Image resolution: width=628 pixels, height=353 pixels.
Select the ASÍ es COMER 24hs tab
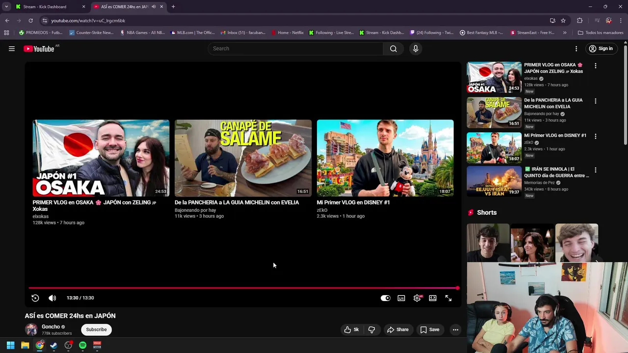tap(125, 7)
